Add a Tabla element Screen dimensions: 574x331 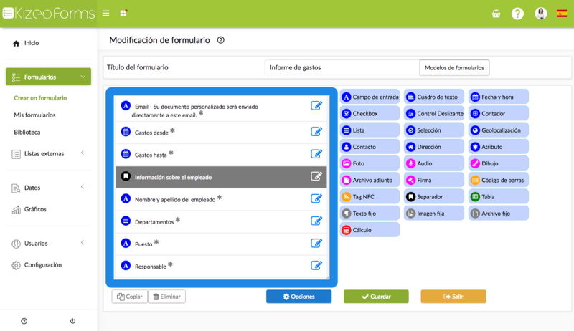(499, 196)
